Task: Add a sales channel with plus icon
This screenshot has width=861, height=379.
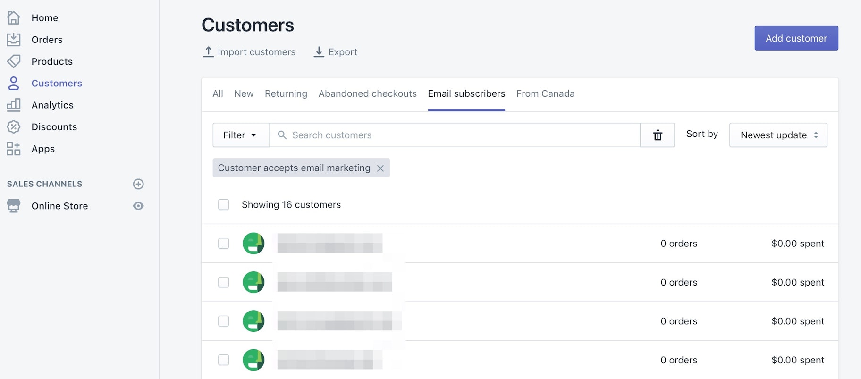Action: (x=138, y=184)
